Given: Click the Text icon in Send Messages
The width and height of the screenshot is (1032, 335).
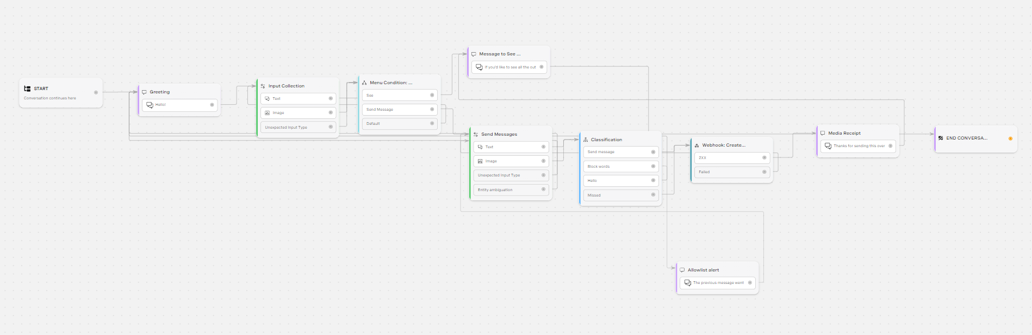Looking at the screenshot, I should pyautogui.click(x=480, y=147).
